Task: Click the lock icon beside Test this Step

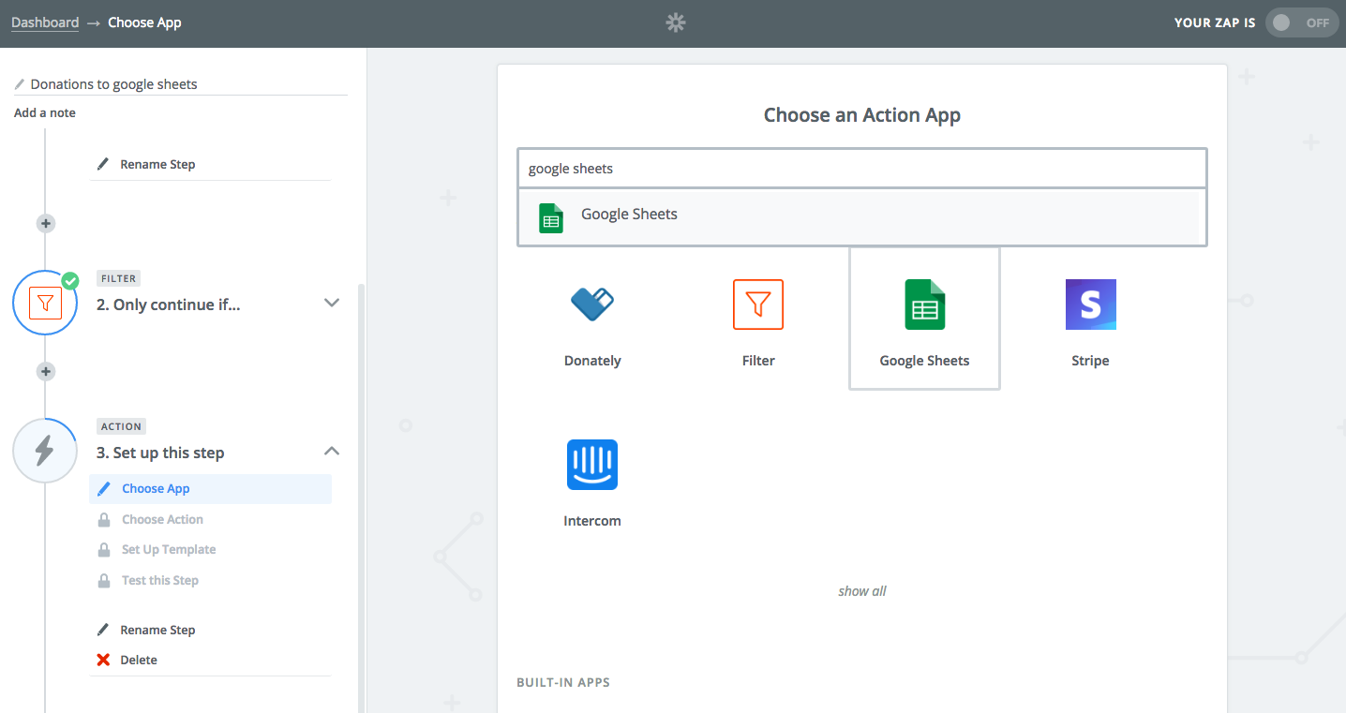Action: [x=104, y=580]
